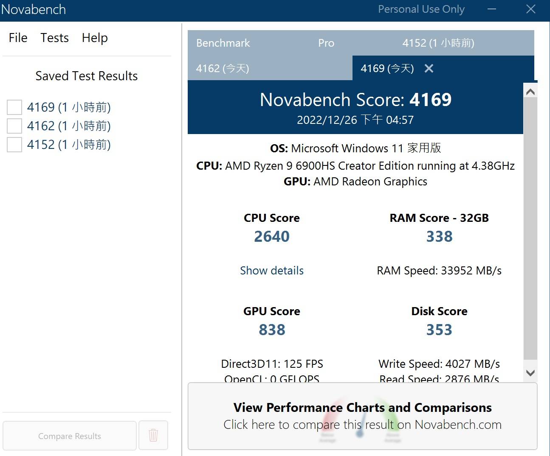Image resolution: width=550 pixels, height=456 pixels.
Task: Click the Compare Results button
Action: pos(70,436)
